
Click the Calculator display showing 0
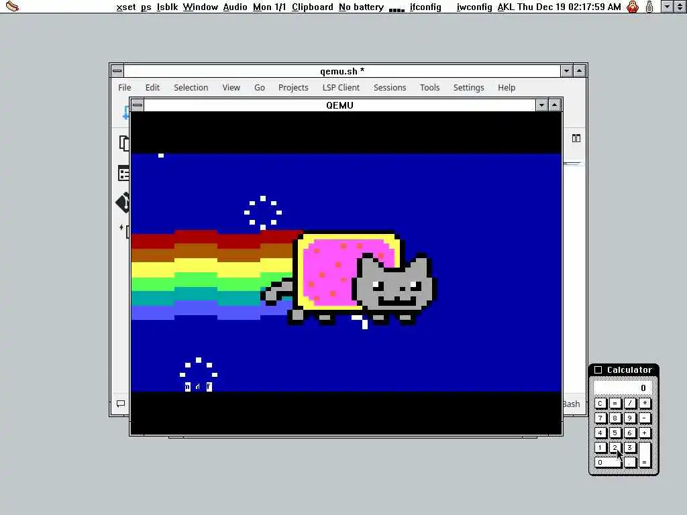623,388
